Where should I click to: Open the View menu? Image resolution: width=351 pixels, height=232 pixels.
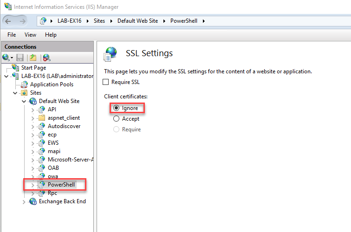[30, 35]
